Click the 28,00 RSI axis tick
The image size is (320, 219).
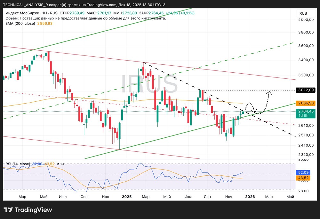click(303, 191)
